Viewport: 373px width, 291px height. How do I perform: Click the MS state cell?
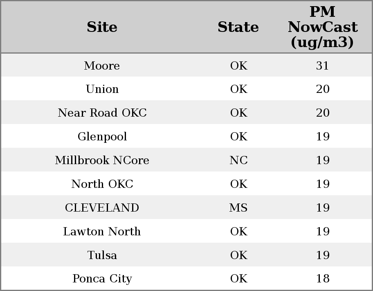pos(238,208)
